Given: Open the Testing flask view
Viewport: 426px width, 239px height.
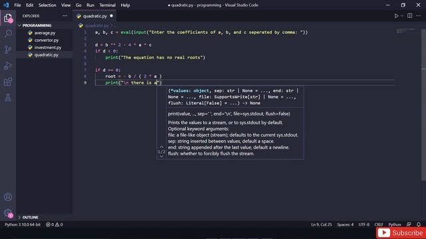Looking at the screenshot, I should (x=8, y=98).
